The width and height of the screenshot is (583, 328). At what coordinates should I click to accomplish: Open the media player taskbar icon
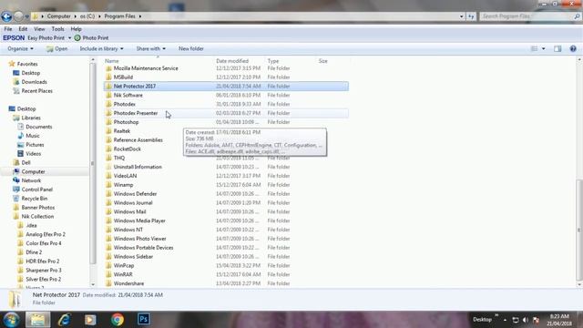coord(90,320)
